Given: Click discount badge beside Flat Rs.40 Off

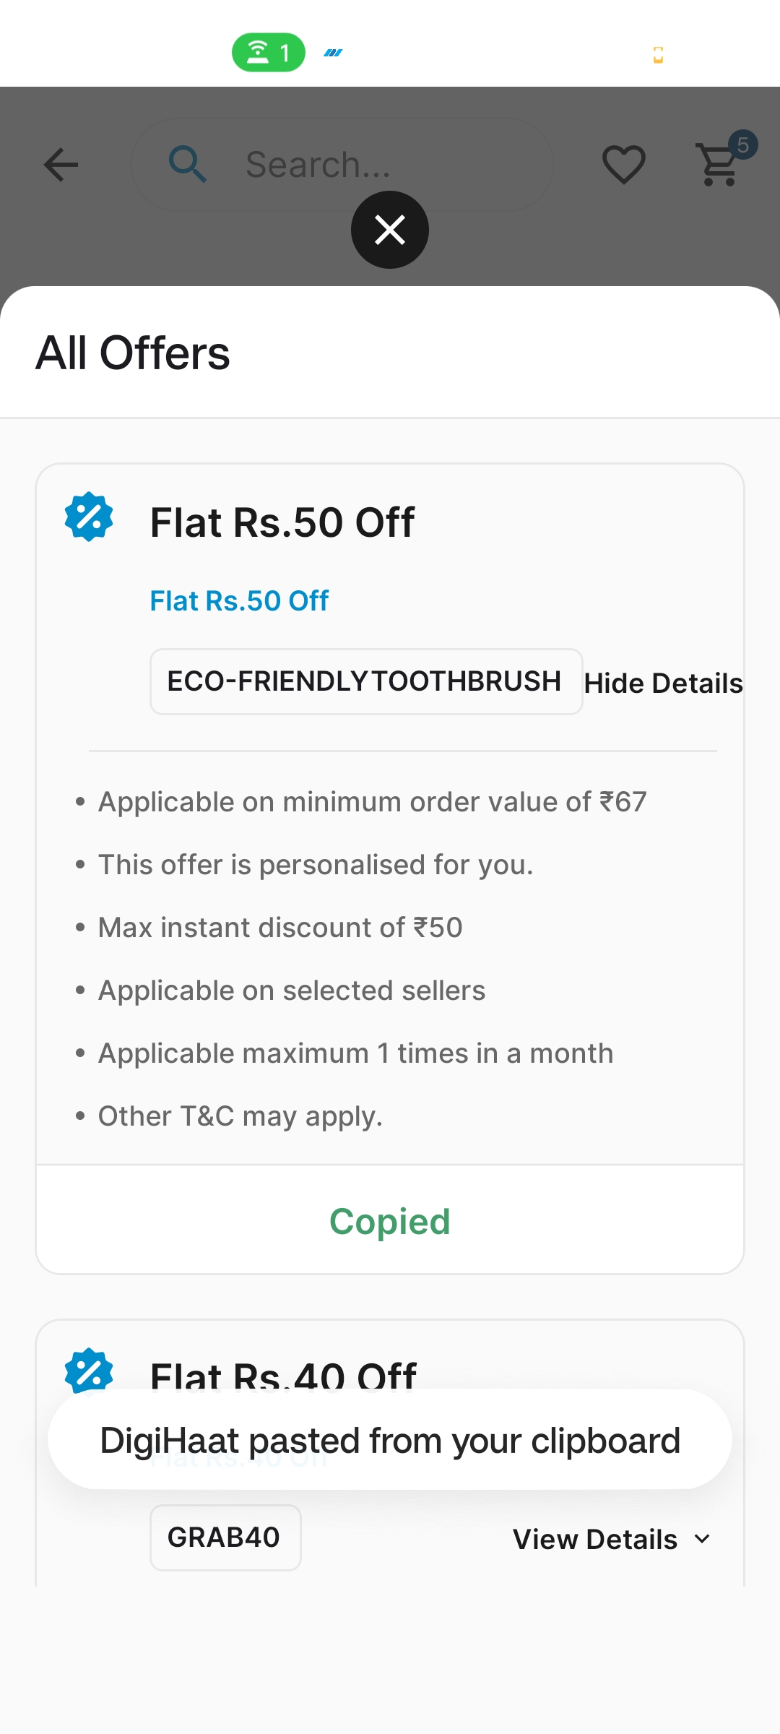Looking at the screenshot, I should 89,1370.
